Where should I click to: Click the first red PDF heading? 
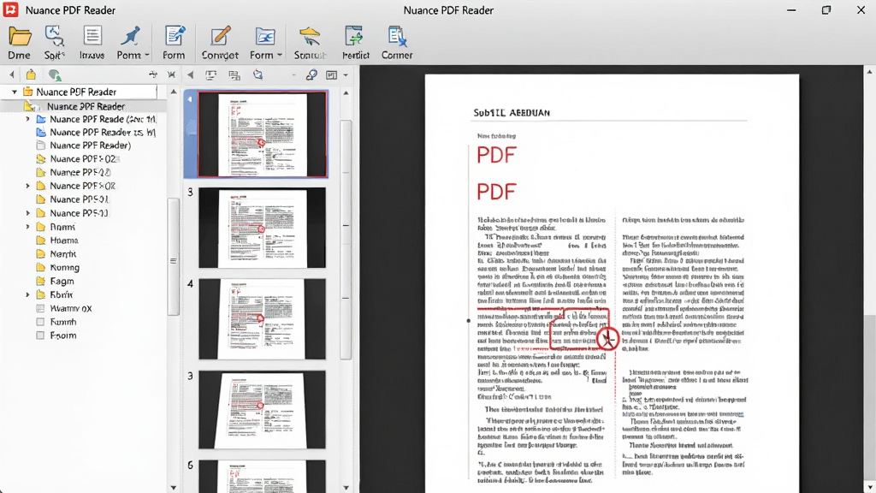(496, 155)
